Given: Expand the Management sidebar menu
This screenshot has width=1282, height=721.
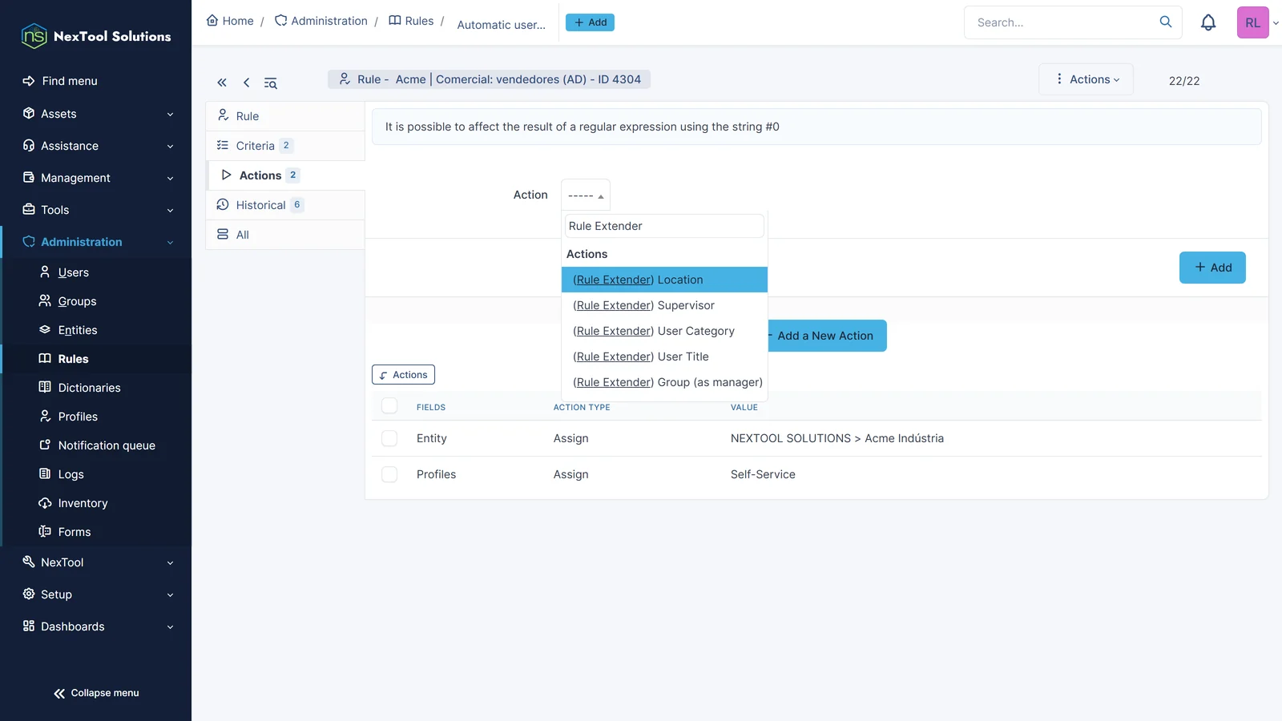Looking at the screenshot, I should pyautogui.click(x=95, y=178).
